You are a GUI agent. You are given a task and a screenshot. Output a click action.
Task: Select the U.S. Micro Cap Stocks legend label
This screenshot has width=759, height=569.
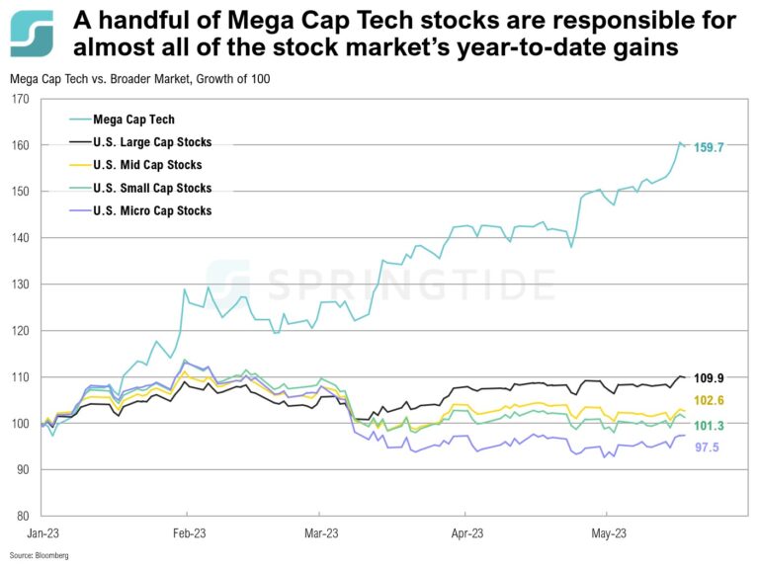[x=152, y=210]
